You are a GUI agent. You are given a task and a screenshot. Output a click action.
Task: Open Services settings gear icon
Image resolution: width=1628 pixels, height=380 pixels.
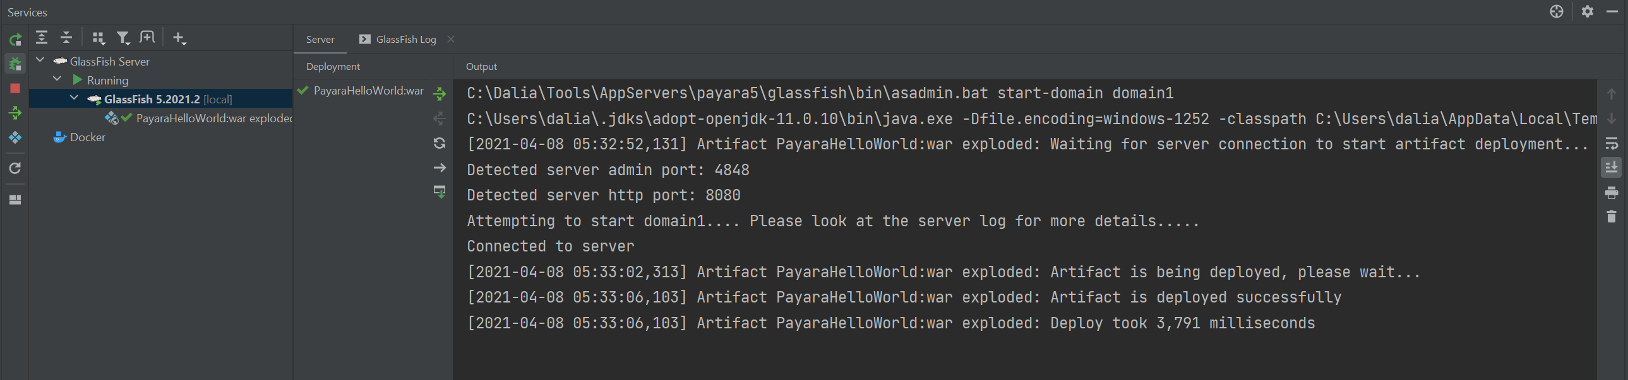pos(1588,11)
